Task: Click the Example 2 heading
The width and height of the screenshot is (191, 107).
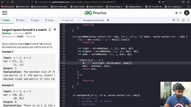Action: point(8,85)
